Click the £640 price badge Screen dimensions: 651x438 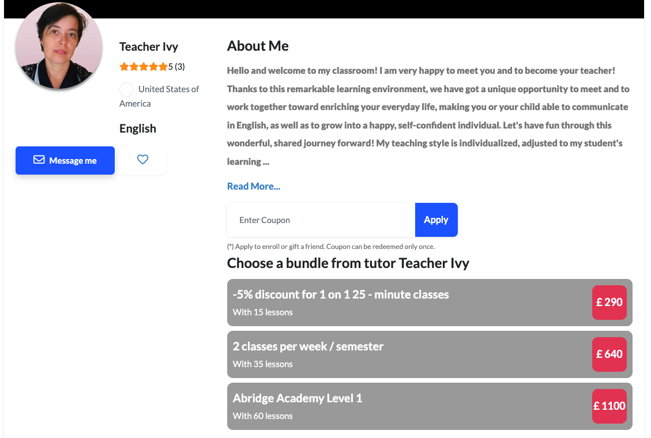[609, 354]
